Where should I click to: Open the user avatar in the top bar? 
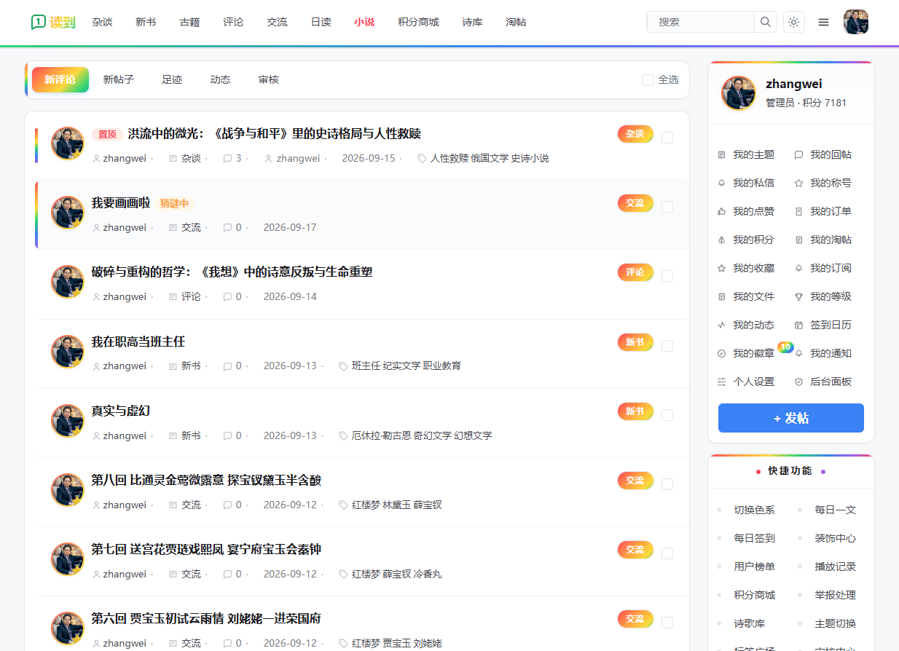(x=855, y=22)
